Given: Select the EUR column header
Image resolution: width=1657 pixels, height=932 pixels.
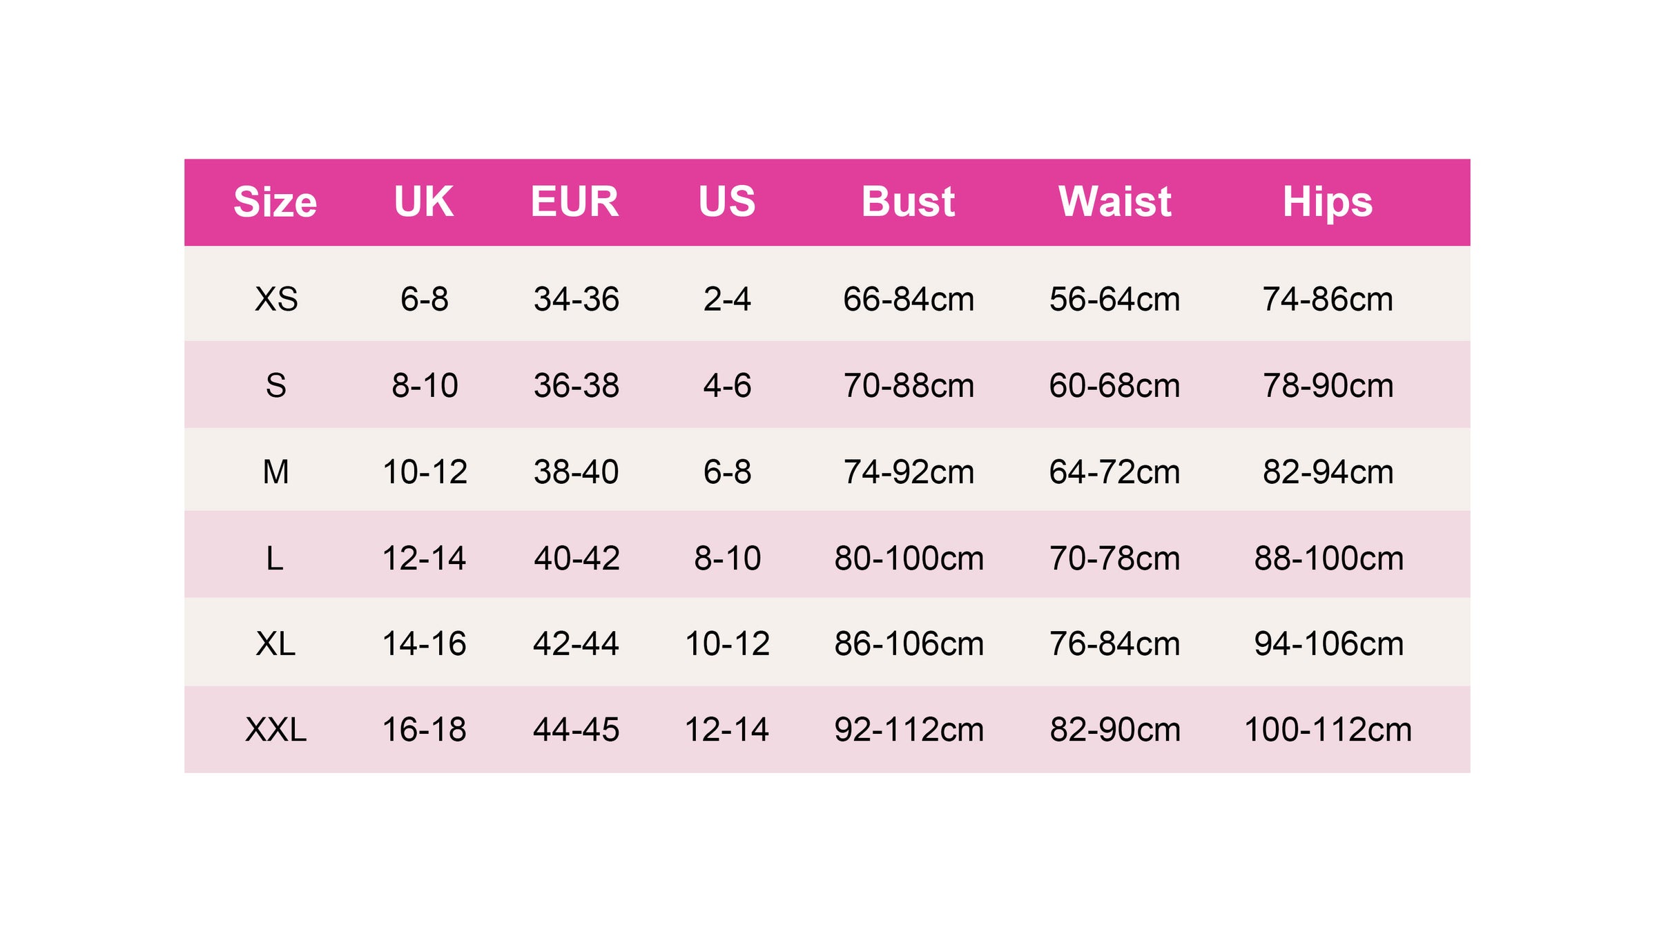Looking at the screenshot, I should click(574, 202).
